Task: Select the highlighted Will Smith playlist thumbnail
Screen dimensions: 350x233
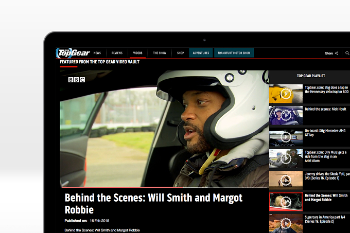Action: [286, 202]
